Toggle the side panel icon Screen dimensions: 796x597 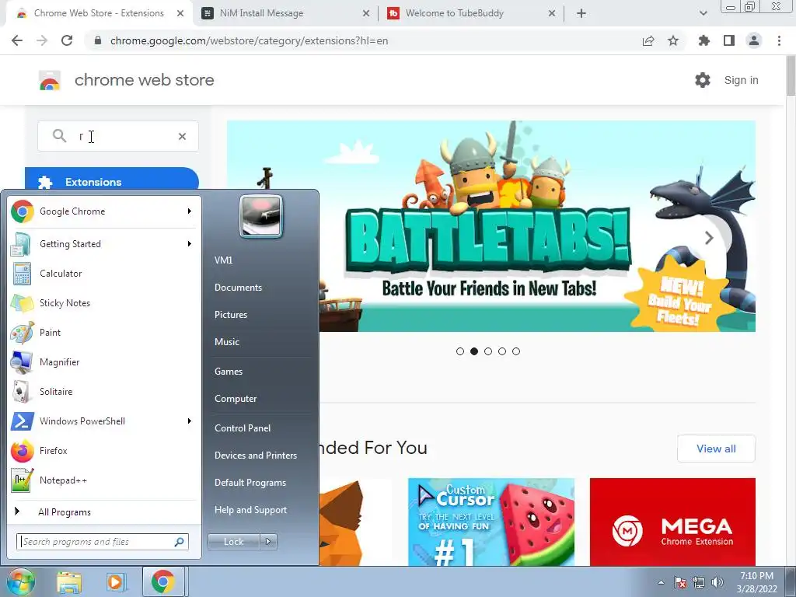click(x=729, y=40)
